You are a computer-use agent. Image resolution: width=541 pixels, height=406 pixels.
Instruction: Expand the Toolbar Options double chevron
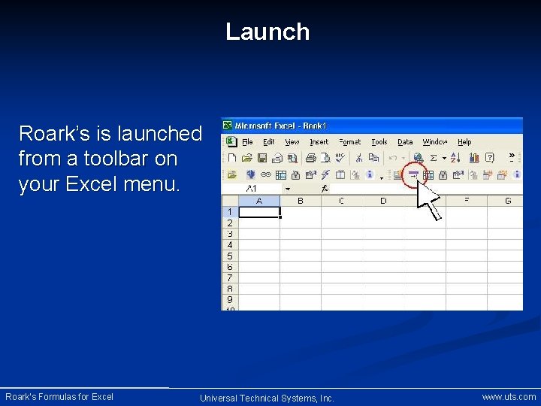[x=512, y=157]
